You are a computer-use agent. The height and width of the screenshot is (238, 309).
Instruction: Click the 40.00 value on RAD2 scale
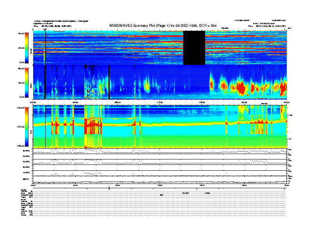click(21, 33)
